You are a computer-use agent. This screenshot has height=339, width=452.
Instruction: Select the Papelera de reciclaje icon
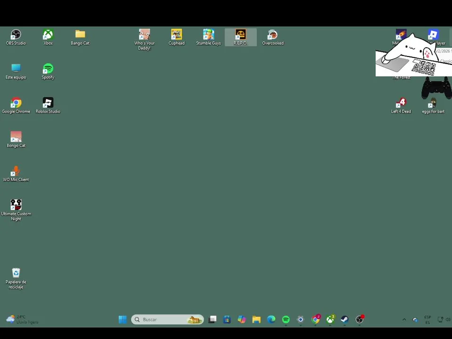click(x=16, y=278)
